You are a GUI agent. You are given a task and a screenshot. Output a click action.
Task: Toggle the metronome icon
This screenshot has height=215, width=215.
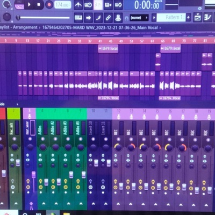[78, 5]
